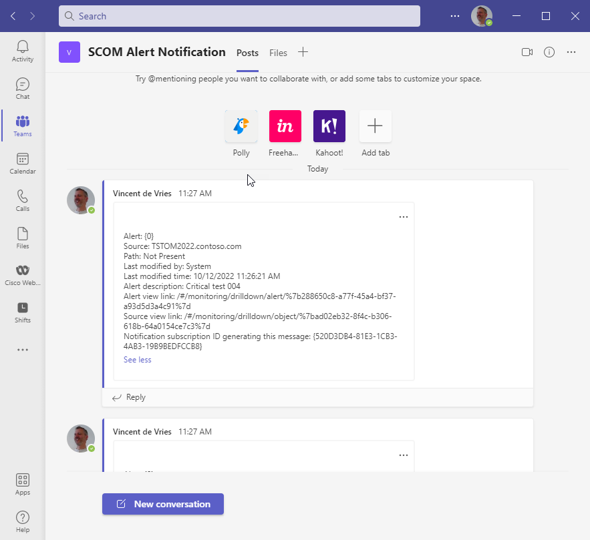Click the New conversation button
590x540 pixels.
163,504
